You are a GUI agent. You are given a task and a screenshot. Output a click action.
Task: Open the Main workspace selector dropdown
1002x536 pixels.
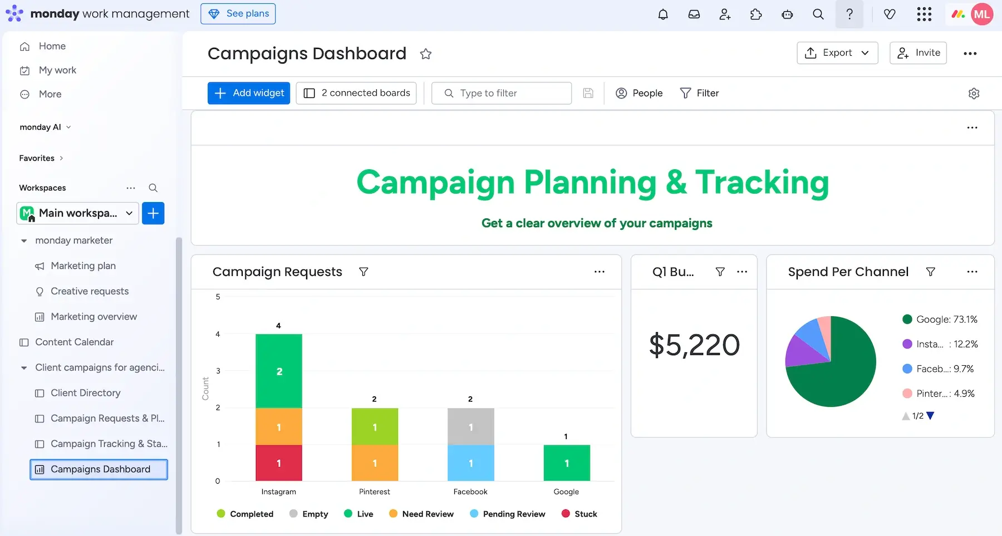(x=77, y=213)
